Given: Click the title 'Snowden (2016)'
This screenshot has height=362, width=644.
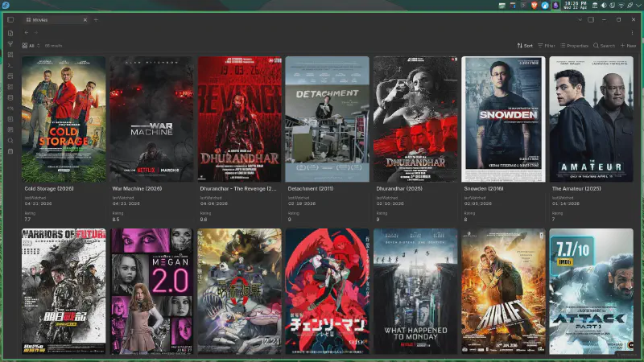Looking at the screenshot, I should point(484,188).
